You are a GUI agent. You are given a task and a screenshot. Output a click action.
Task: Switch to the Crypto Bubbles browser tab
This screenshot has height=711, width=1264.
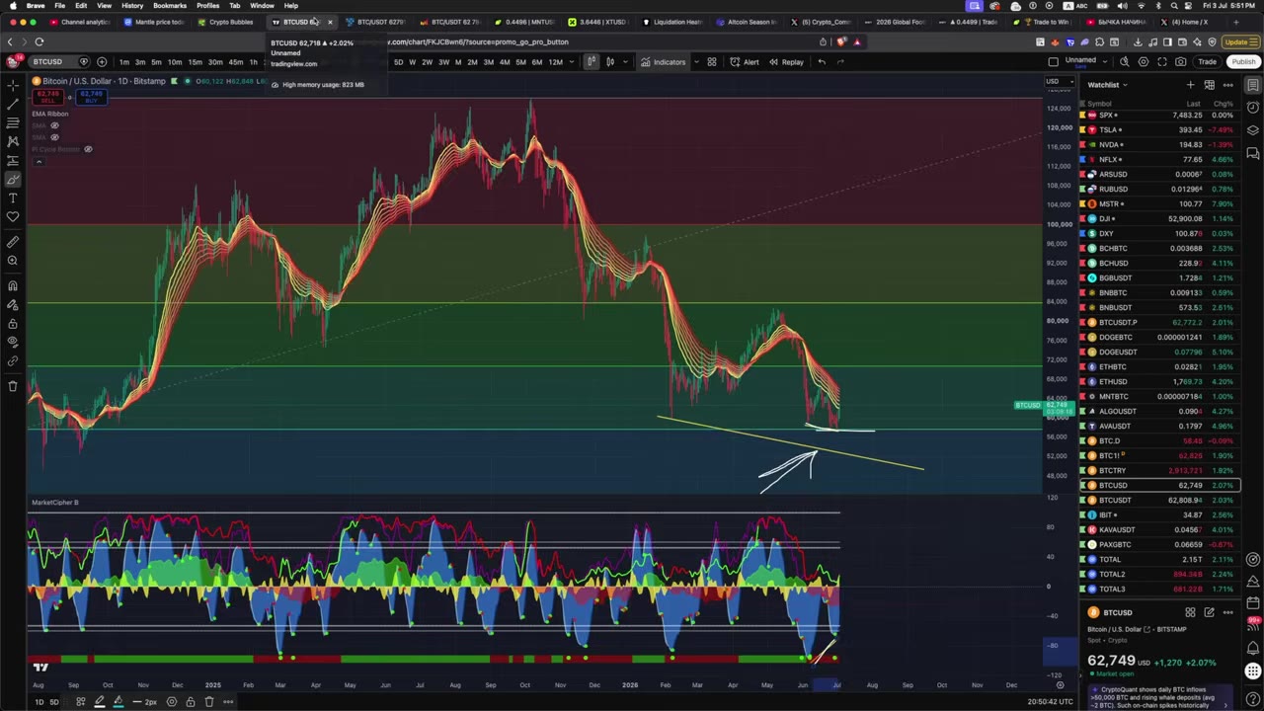pos(225,22)
